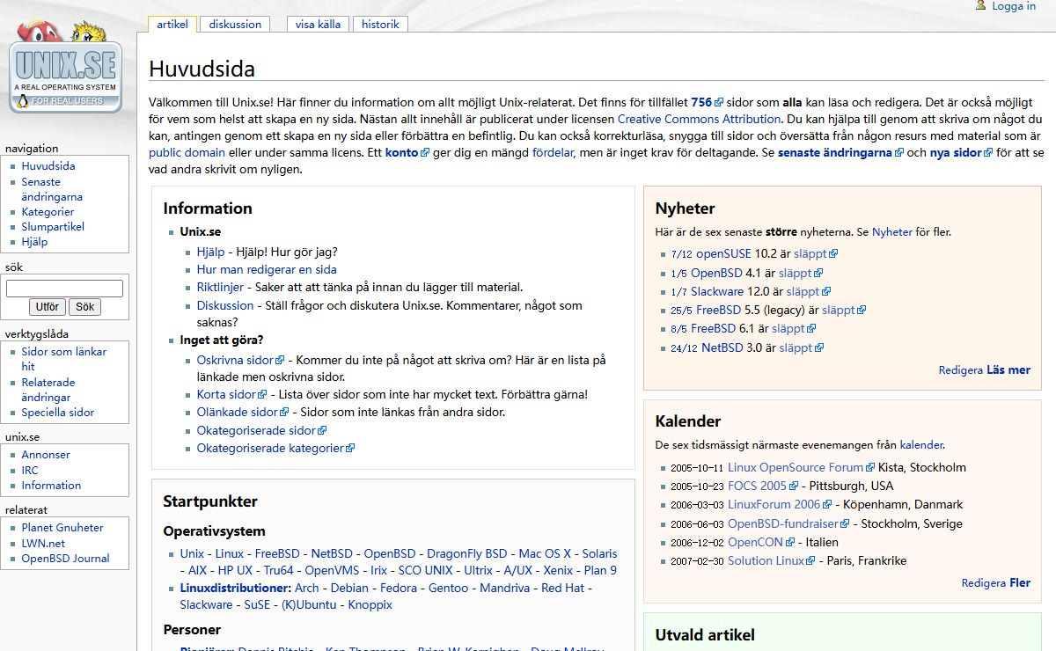Click Läs mer in the Nyheter box
This screenshot has height=651, width=1056.
coord(1008,369)
